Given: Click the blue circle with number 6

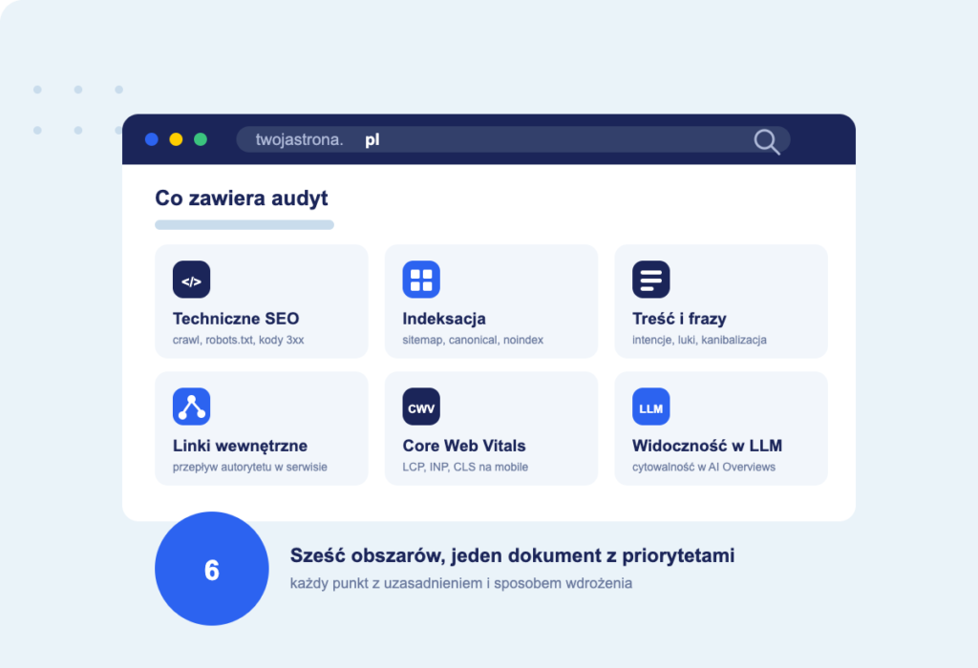Looking at the screenshot, I should [x=212, y=569].
